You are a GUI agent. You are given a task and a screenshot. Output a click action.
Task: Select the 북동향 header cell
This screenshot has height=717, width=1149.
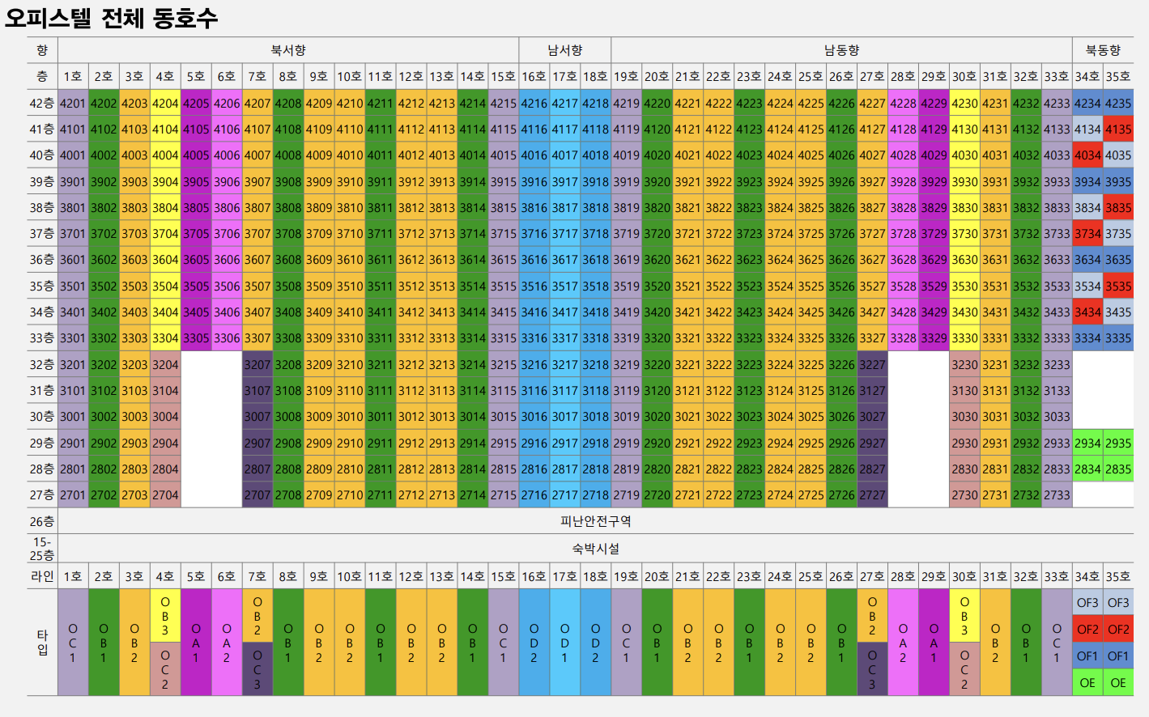click(x=1103, y=50)
